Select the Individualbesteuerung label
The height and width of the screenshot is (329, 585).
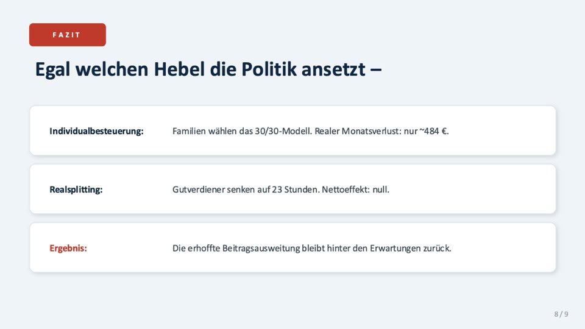point(96,131)
